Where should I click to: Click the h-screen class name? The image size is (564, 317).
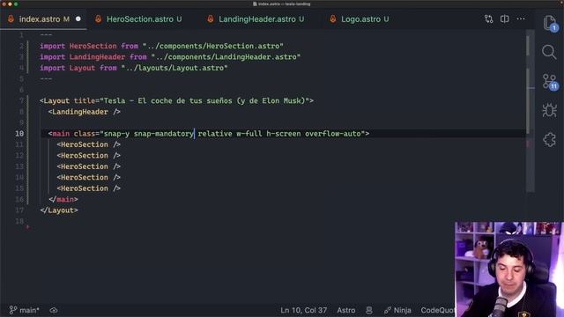coord(284,134)
